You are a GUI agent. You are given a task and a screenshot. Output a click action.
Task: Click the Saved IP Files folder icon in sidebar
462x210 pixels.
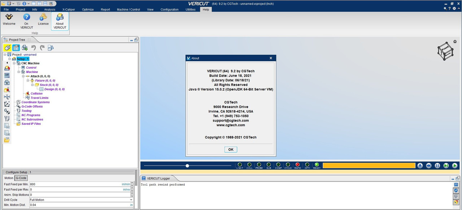pyautogui.click(x=7, y=140)
